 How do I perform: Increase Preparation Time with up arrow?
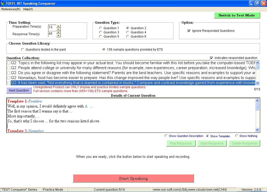(x=58, y=26)
